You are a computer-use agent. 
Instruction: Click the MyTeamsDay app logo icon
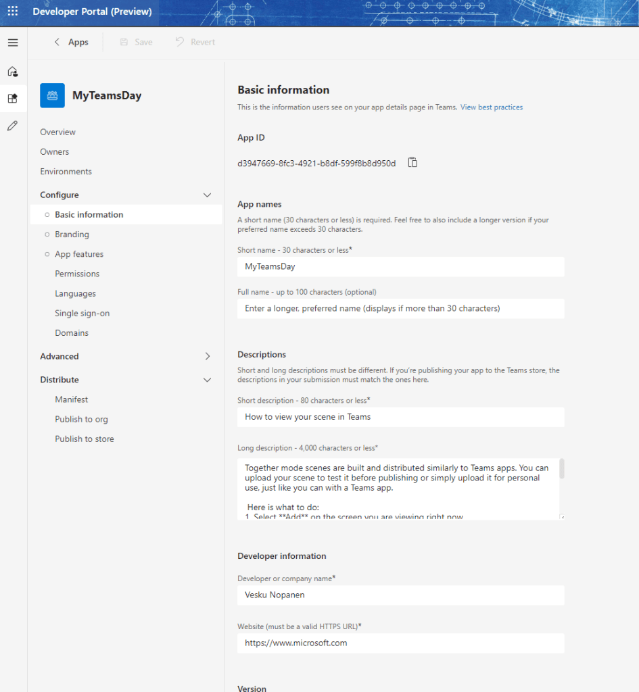[x=52, y=95]
